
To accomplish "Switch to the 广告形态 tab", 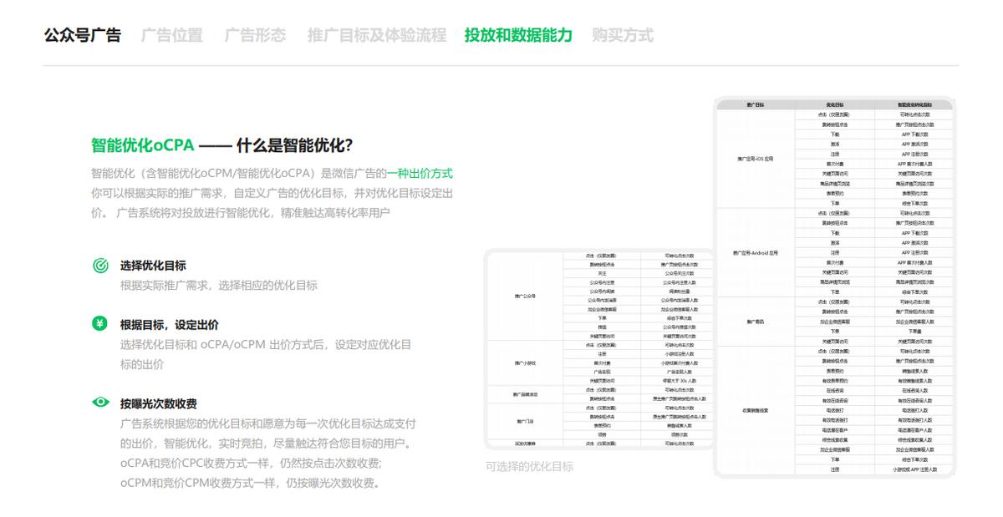I will pyautogui.click(x=255, y=35).
